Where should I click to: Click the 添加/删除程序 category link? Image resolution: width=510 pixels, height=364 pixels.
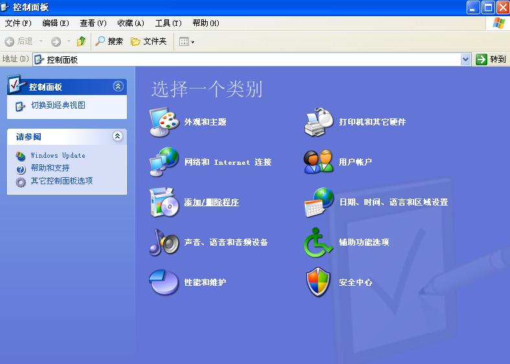coord(212,202)
